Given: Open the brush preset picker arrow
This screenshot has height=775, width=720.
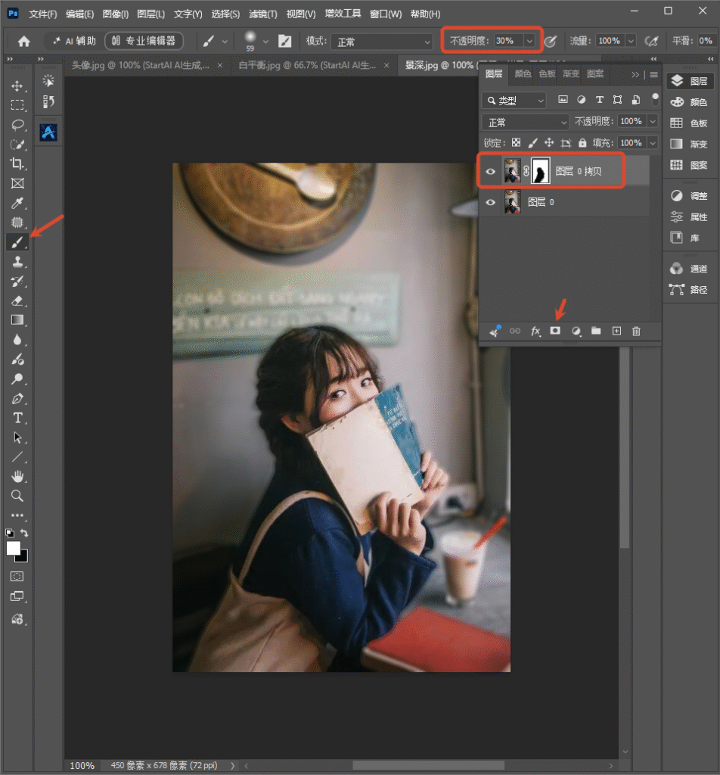Looking at the screenshot, I should pos(265,42).
